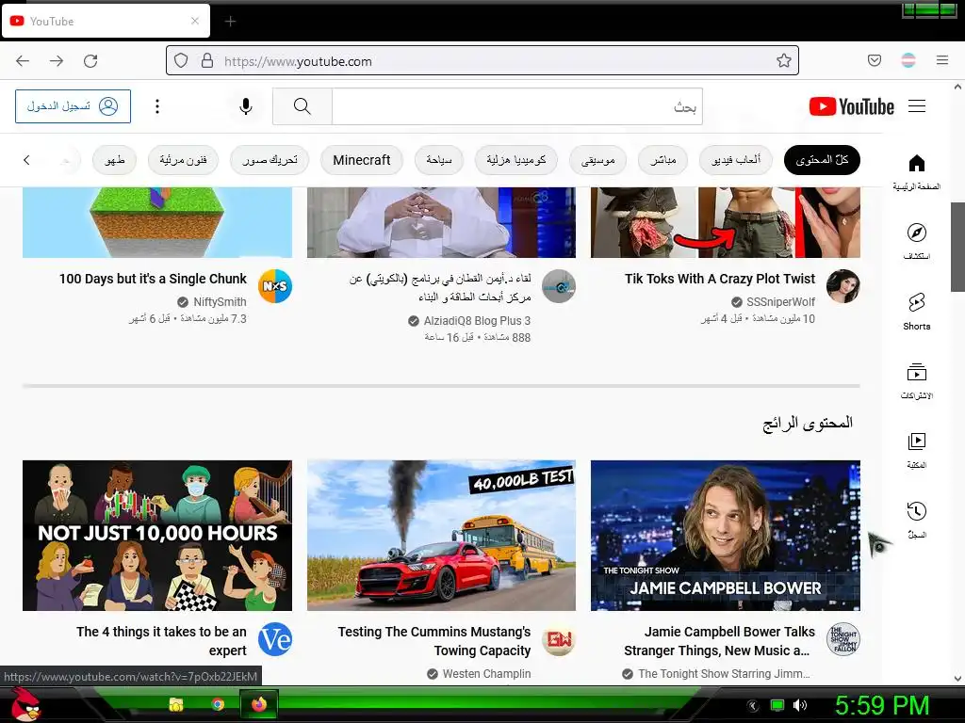
Task: Open Westen Champlin channel avatar
Action: [559, 639]
